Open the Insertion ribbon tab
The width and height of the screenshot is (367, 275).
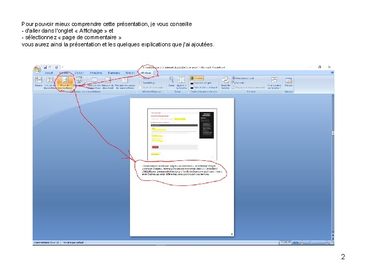(64, 73)
